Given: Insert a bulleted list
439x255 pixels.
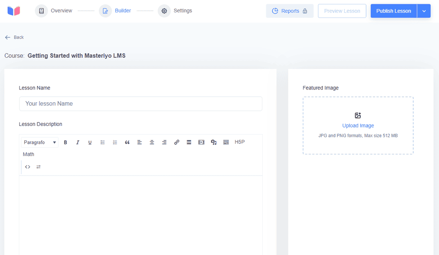Looking at the screenshot, I should tap(102, 142).
